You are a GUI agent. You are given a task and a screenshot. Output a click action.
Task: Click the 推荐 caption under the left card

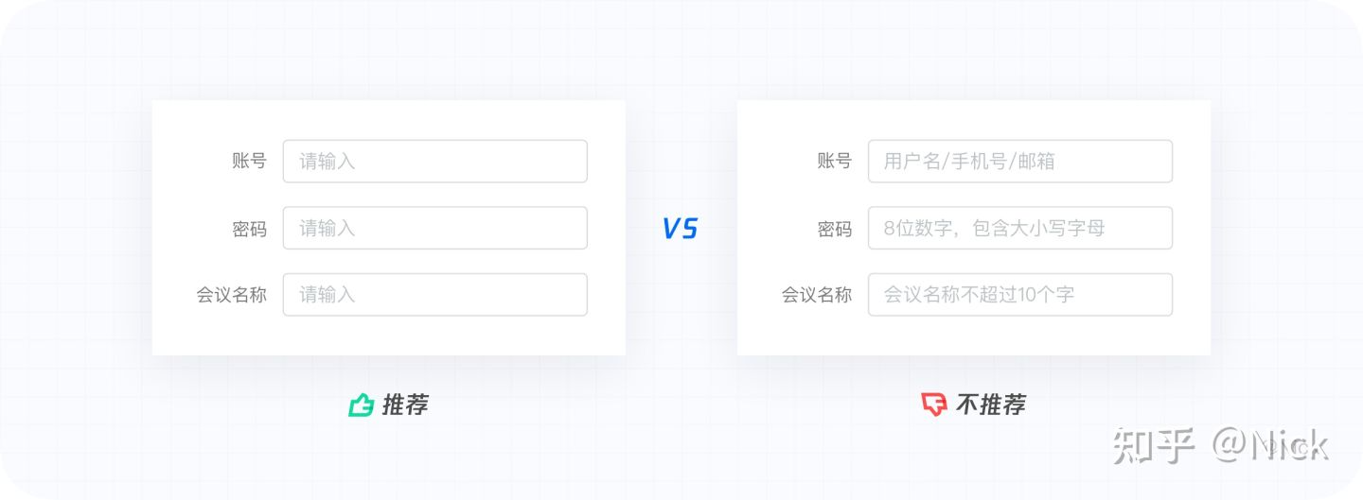(405, 405)
